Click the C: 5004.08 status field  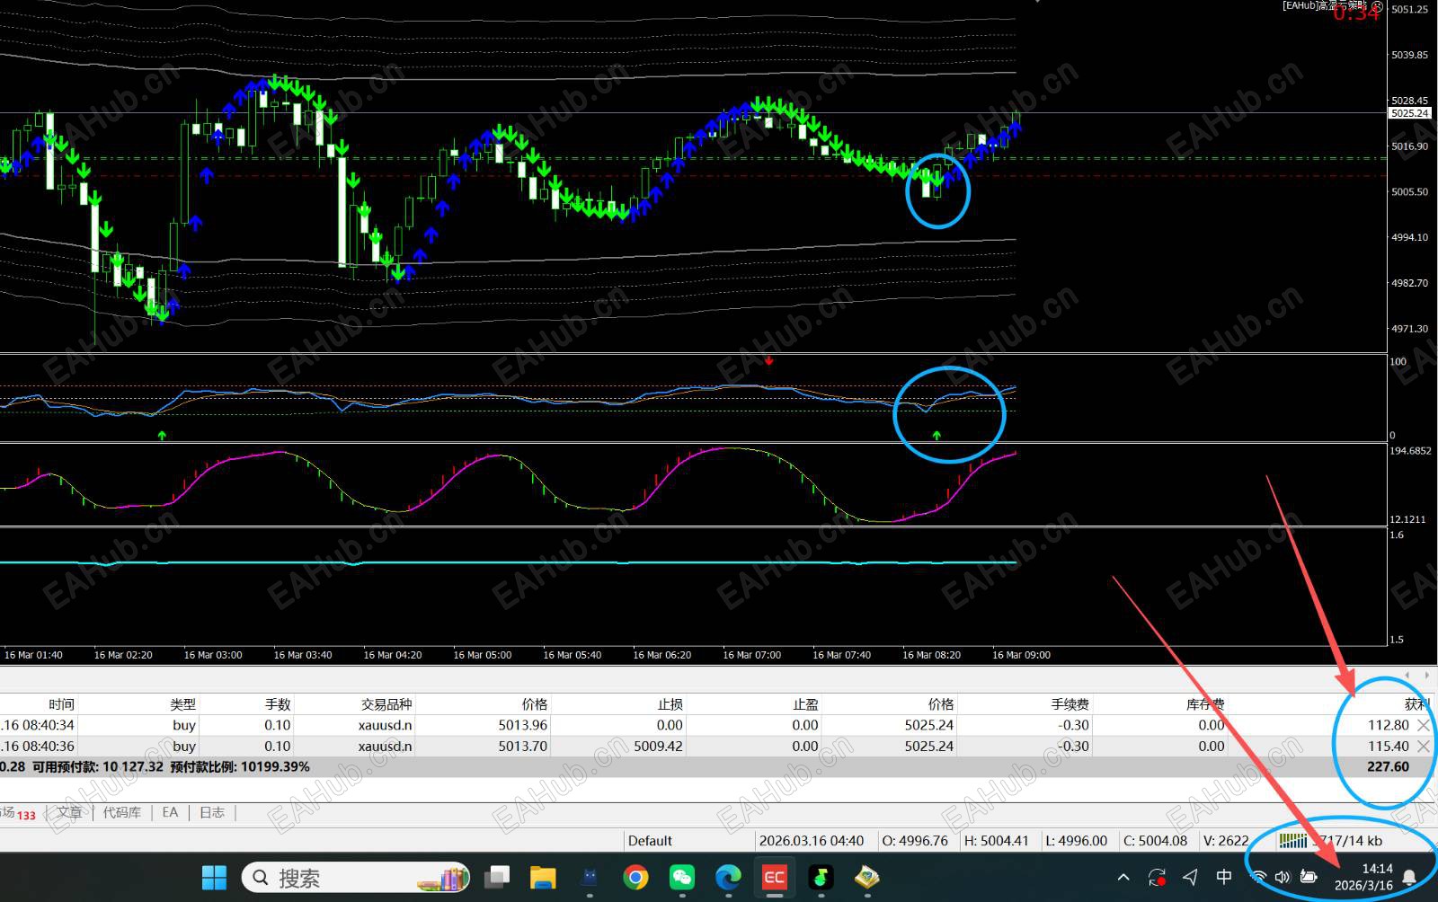[x=1156, y=841]
